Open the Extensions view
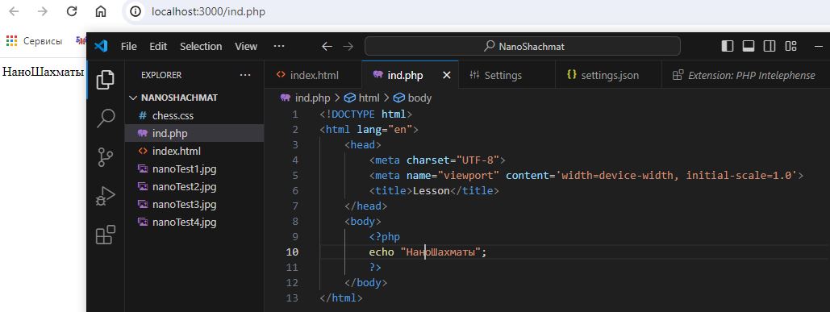Image resolution: width=830 pixels, height=312 pixels. point(106,235)
